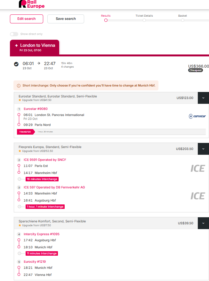Click step number 1 circle for Eurostar leg
The image size is (209, 281).
pos(19,109)
